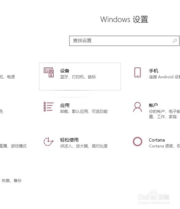
Task: Open the 帐户 settings title
Action: [153, 105]
